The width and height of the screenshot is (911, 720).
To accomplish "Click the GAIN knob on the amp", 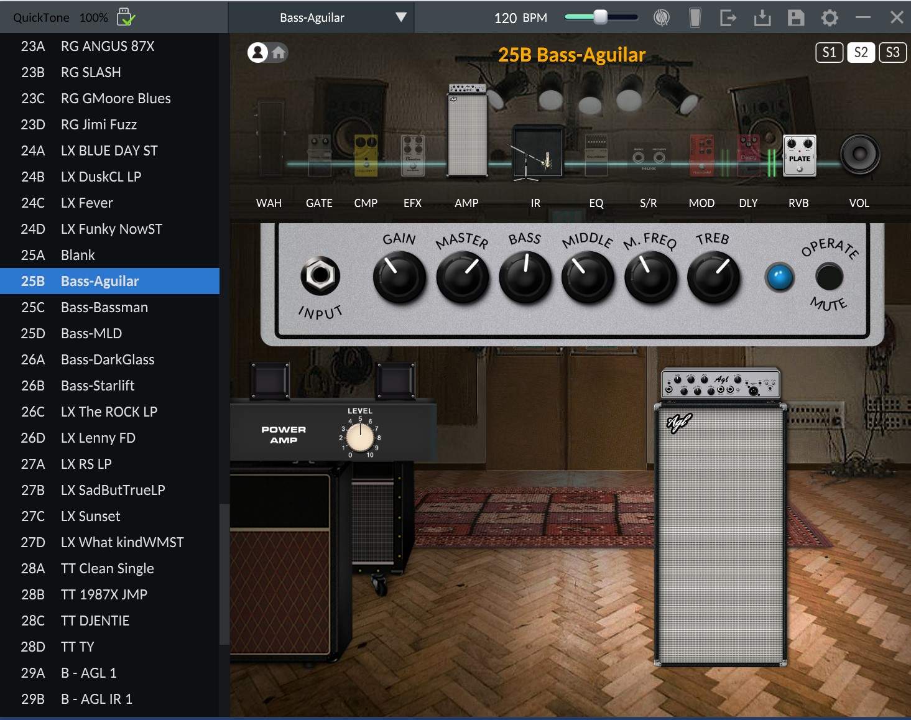I will click(399, 277).
